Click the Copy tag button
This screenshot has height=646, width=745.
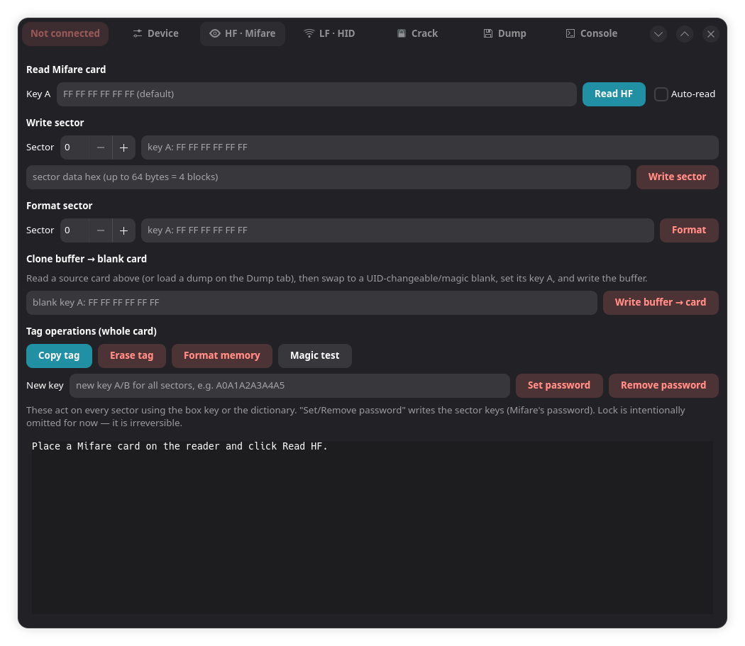pyautogui.click(x=59, y=356)
